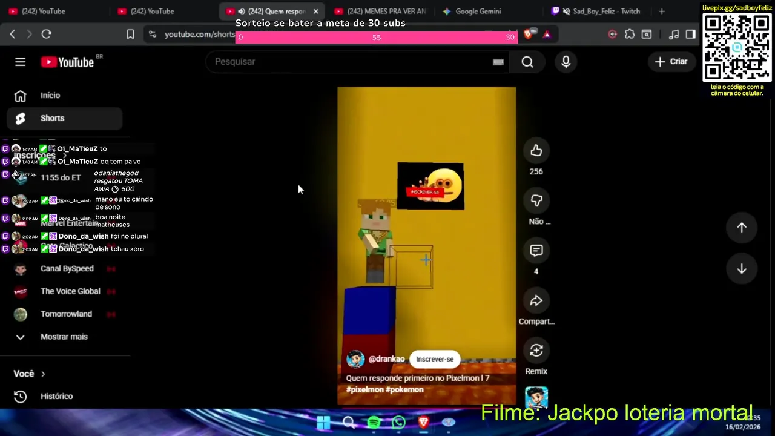Click the youtube.com/shorts address bar
This screenshot has width=775, height=436.
[x=199, y=35]
